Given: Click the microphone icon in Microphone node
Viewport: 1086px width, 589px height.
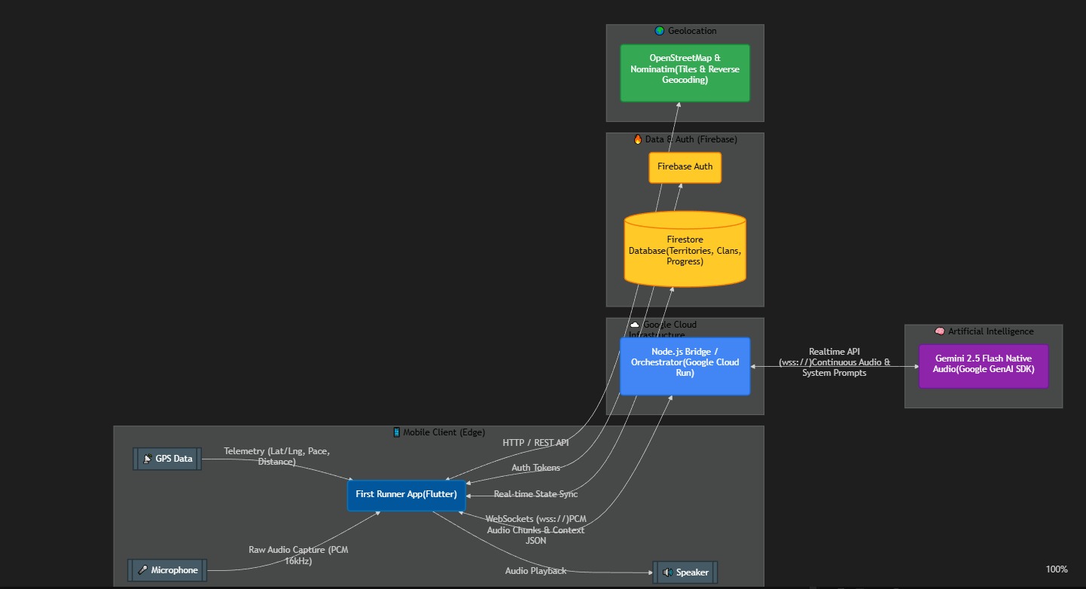Looking at the screenshot, I should (143, 570).
